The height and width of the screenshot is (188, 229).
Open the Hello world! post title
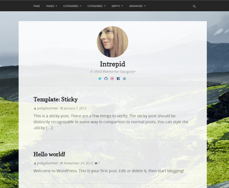[x=49, y=154]
